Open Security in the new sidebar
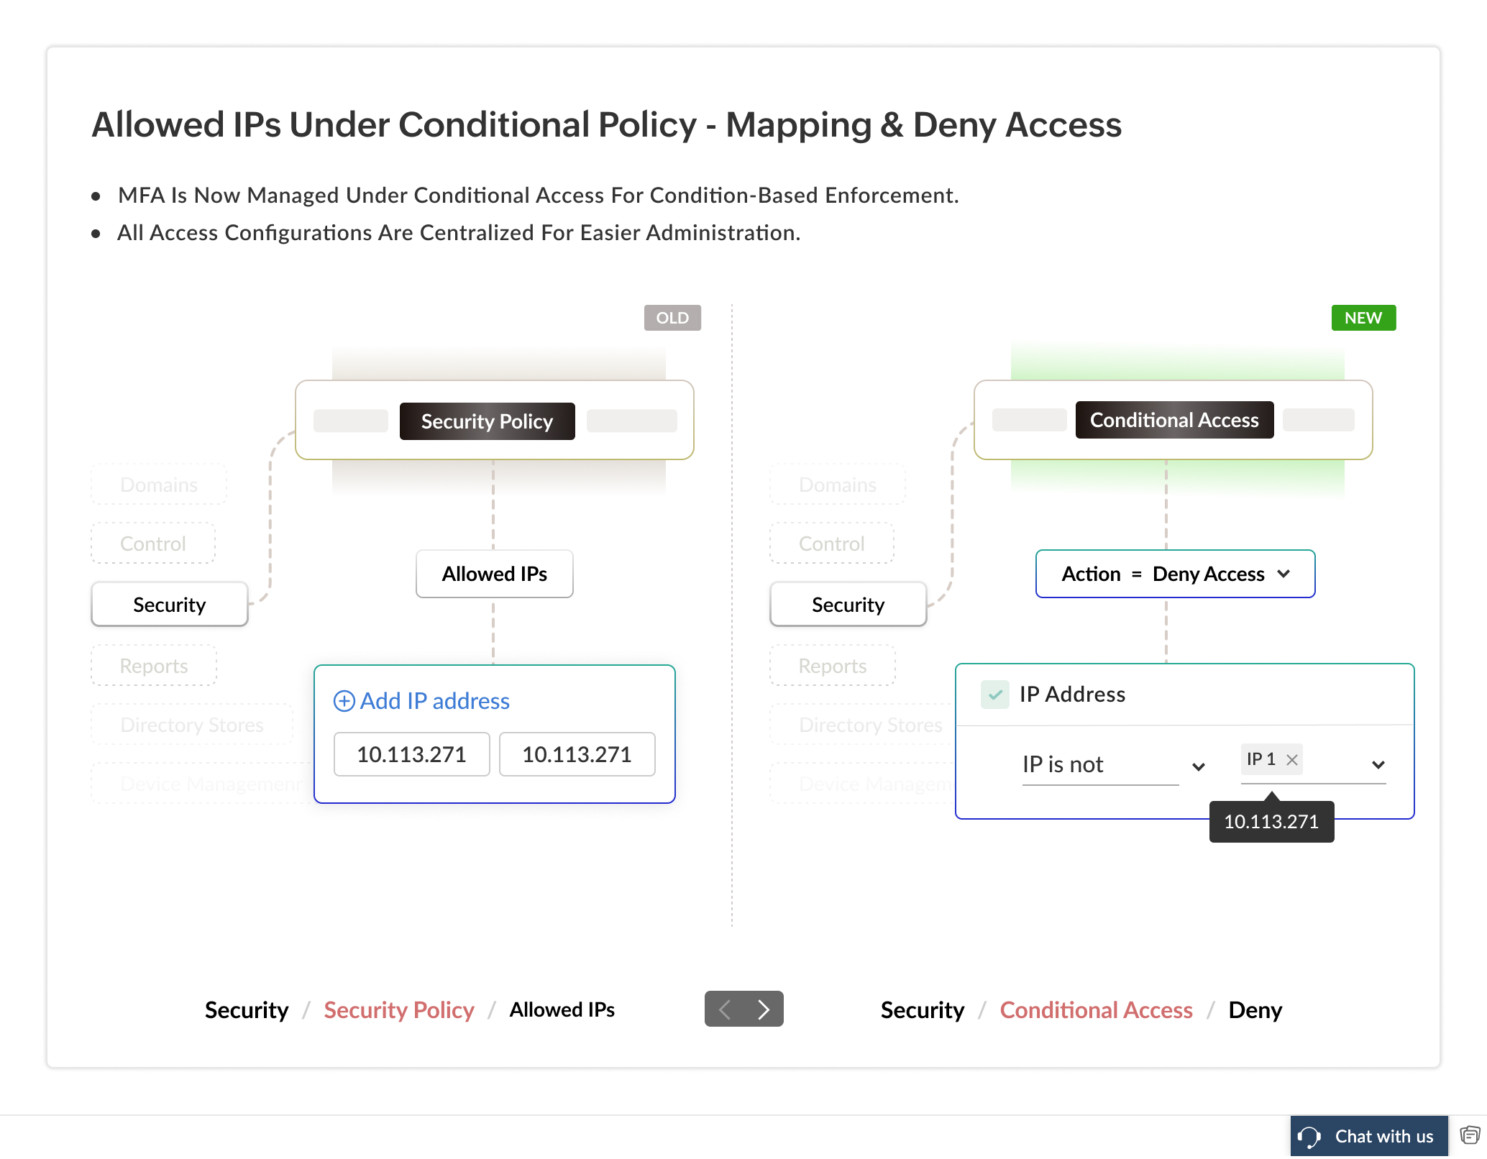1487x1159 pixels. point(848,605)
